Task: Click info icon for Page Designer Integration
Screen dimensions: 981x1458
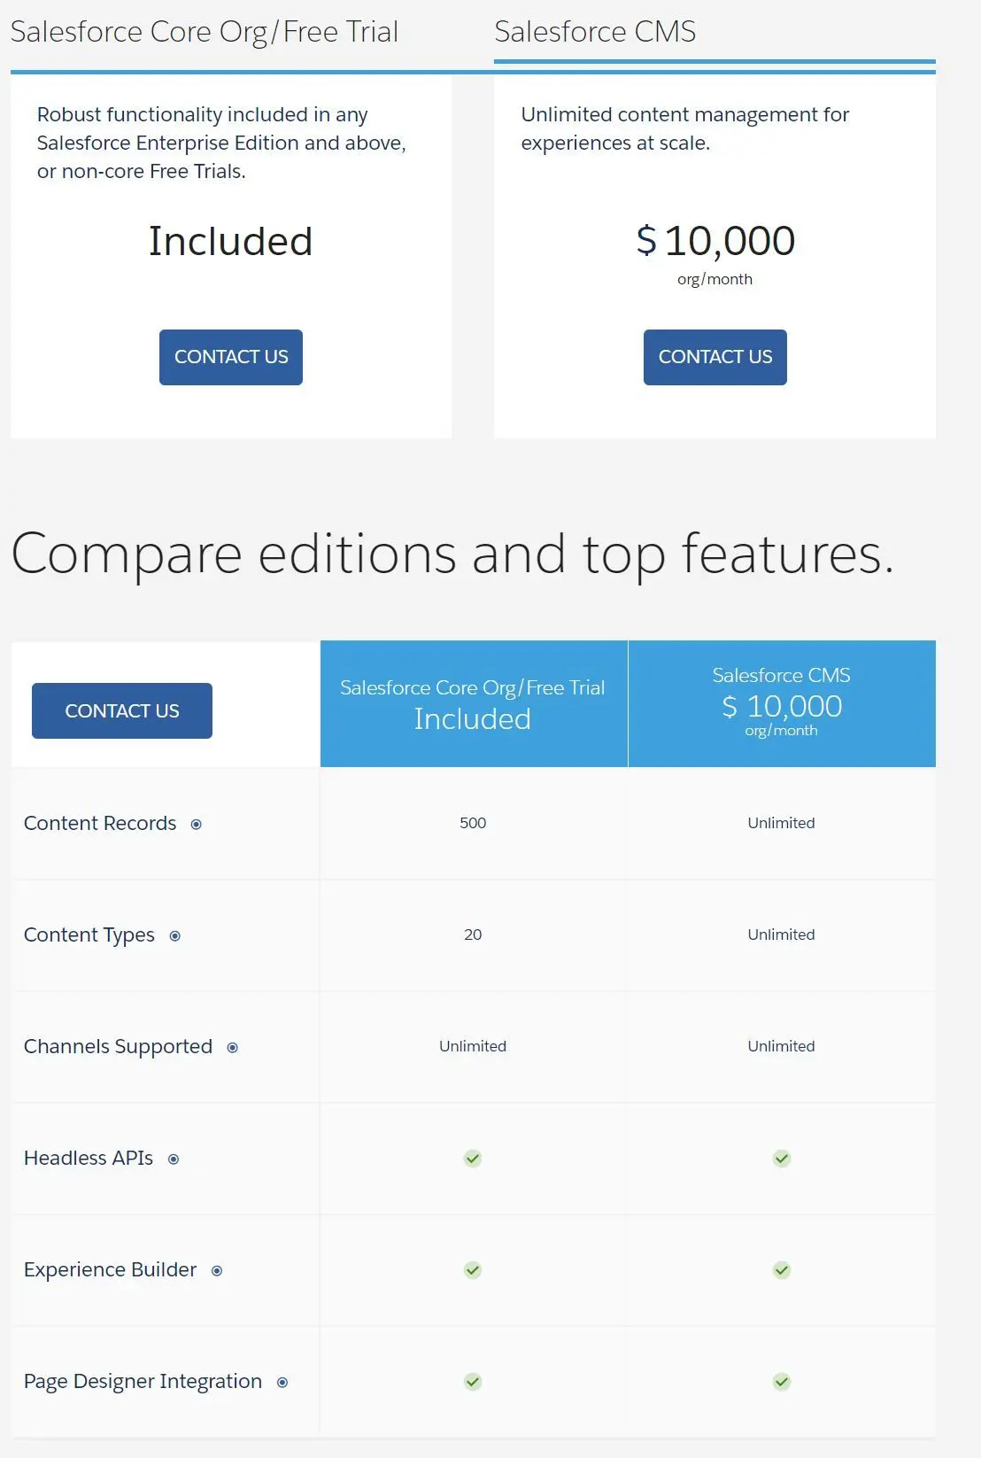Action: (282, 1383)
